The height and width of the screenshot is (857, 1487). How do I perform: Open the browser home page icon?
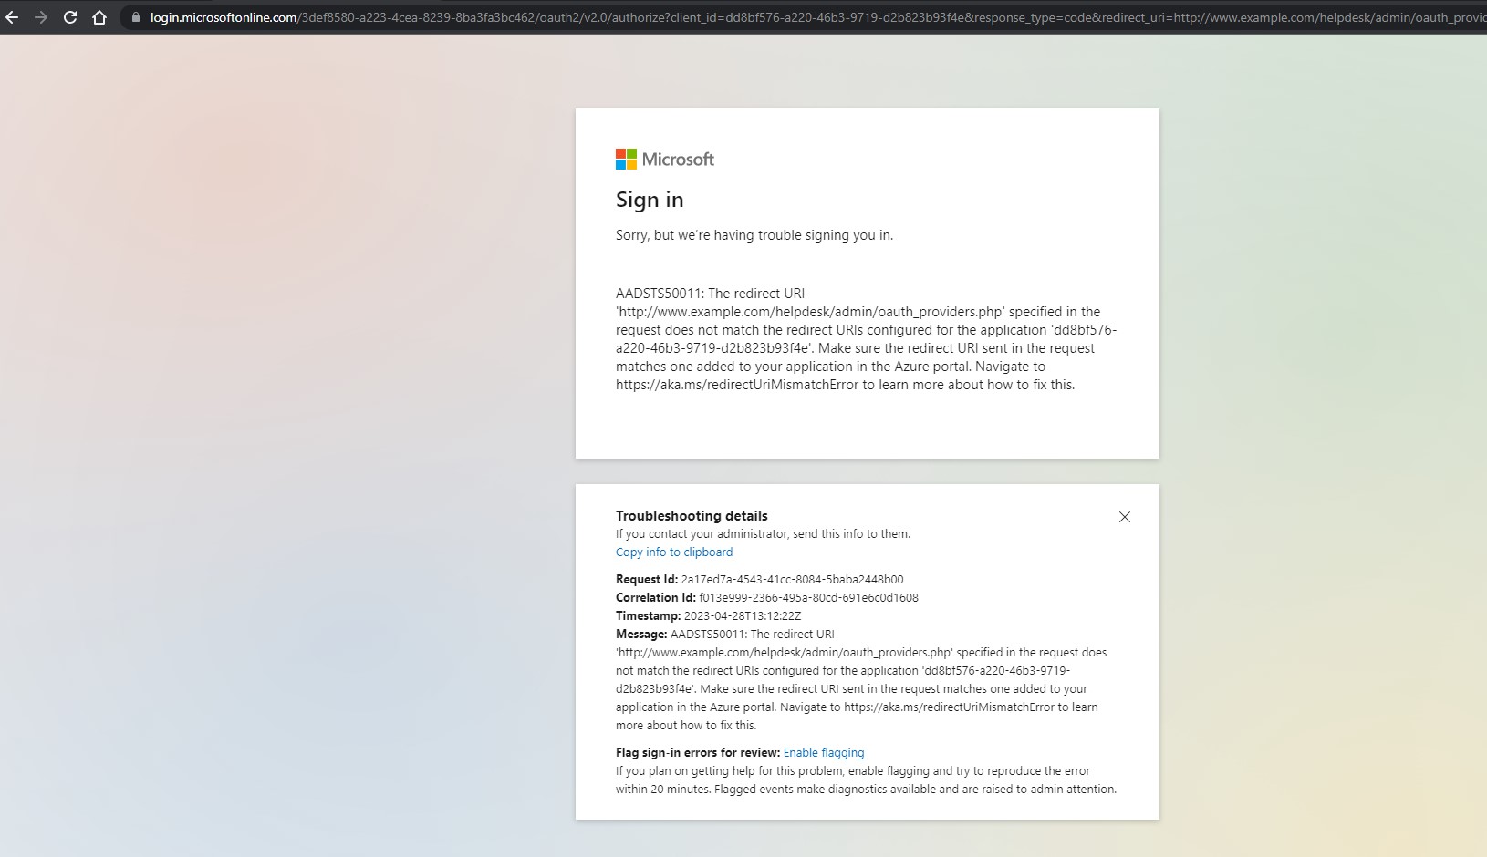pyautogui.click(x=99, y=17)
